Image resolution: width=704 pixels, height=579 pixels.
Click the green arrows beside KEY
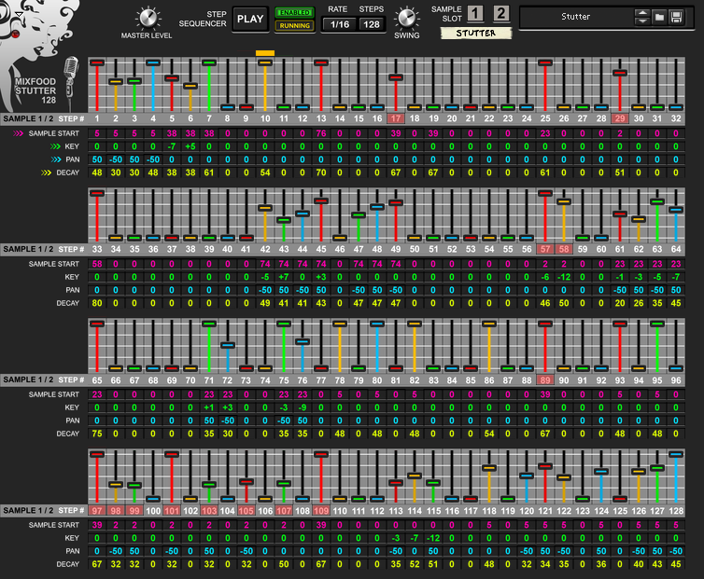tap(56, 146)
